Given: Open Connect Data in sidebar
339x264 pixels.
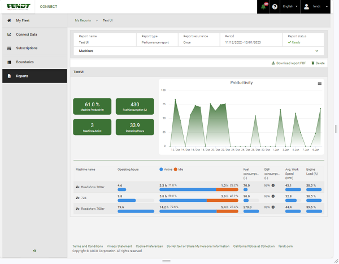Looking at the screenshot, I should coord(26,34).
